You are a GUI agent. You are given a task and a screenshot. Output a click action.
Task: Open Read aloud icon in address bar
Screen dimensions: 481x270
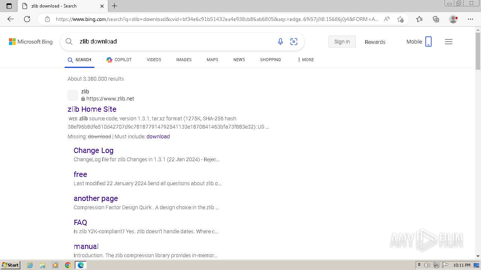pos(387,19)
